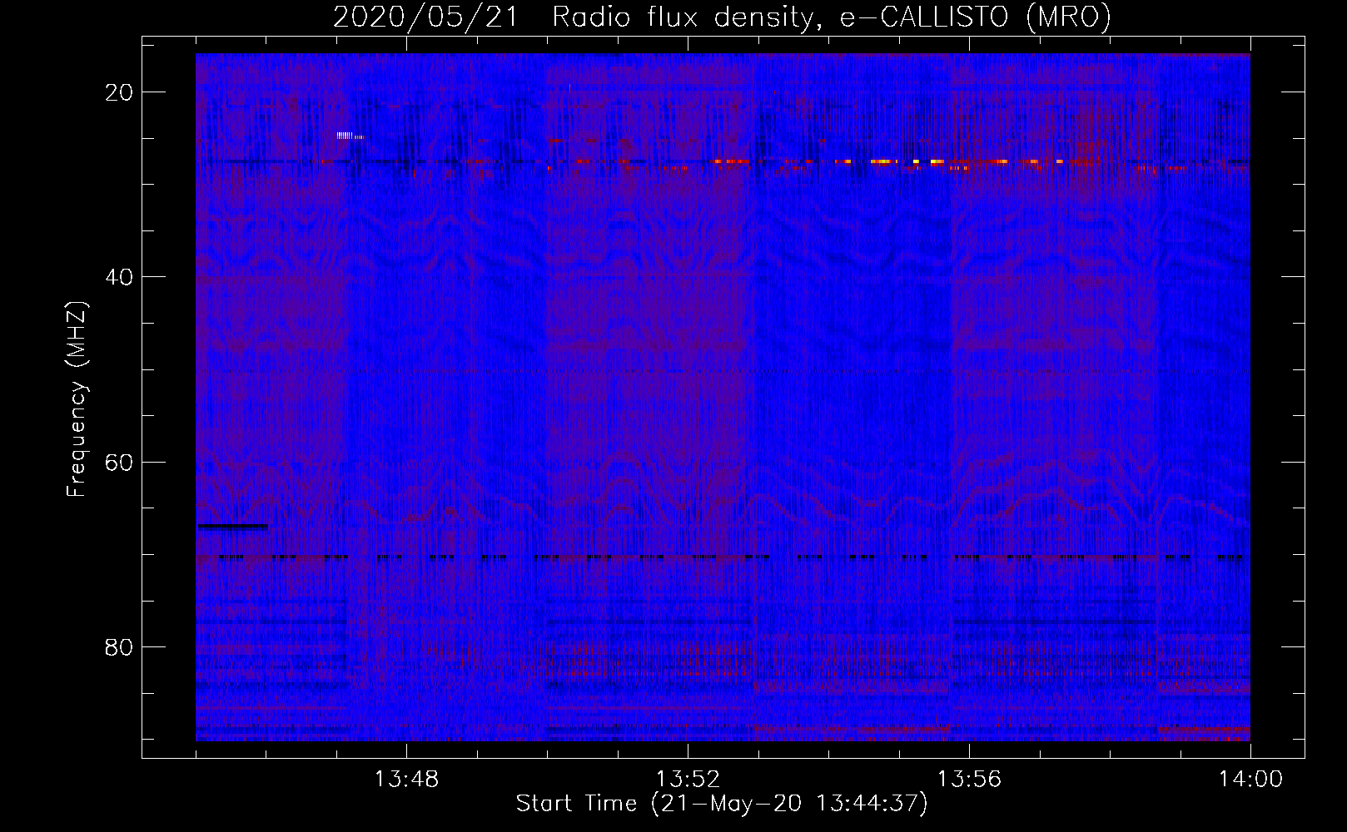The width and height of the screenshot is (1347, 832).
Task: Click the 20 MHz frequency tick label
Action: coord(119,92)
